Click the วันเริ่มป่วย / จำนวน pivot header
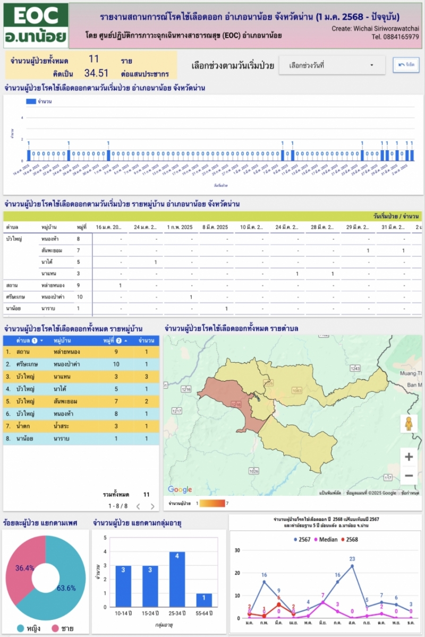 pos(396,217)
